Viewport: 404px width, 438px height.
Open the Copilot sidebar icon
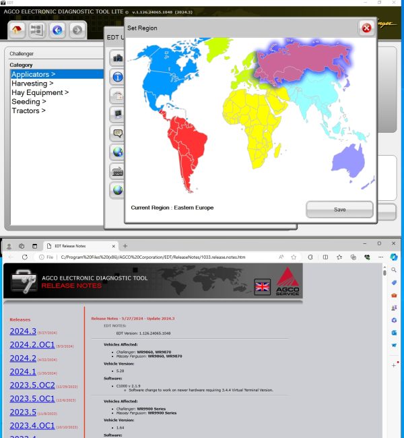pos(394,257)
